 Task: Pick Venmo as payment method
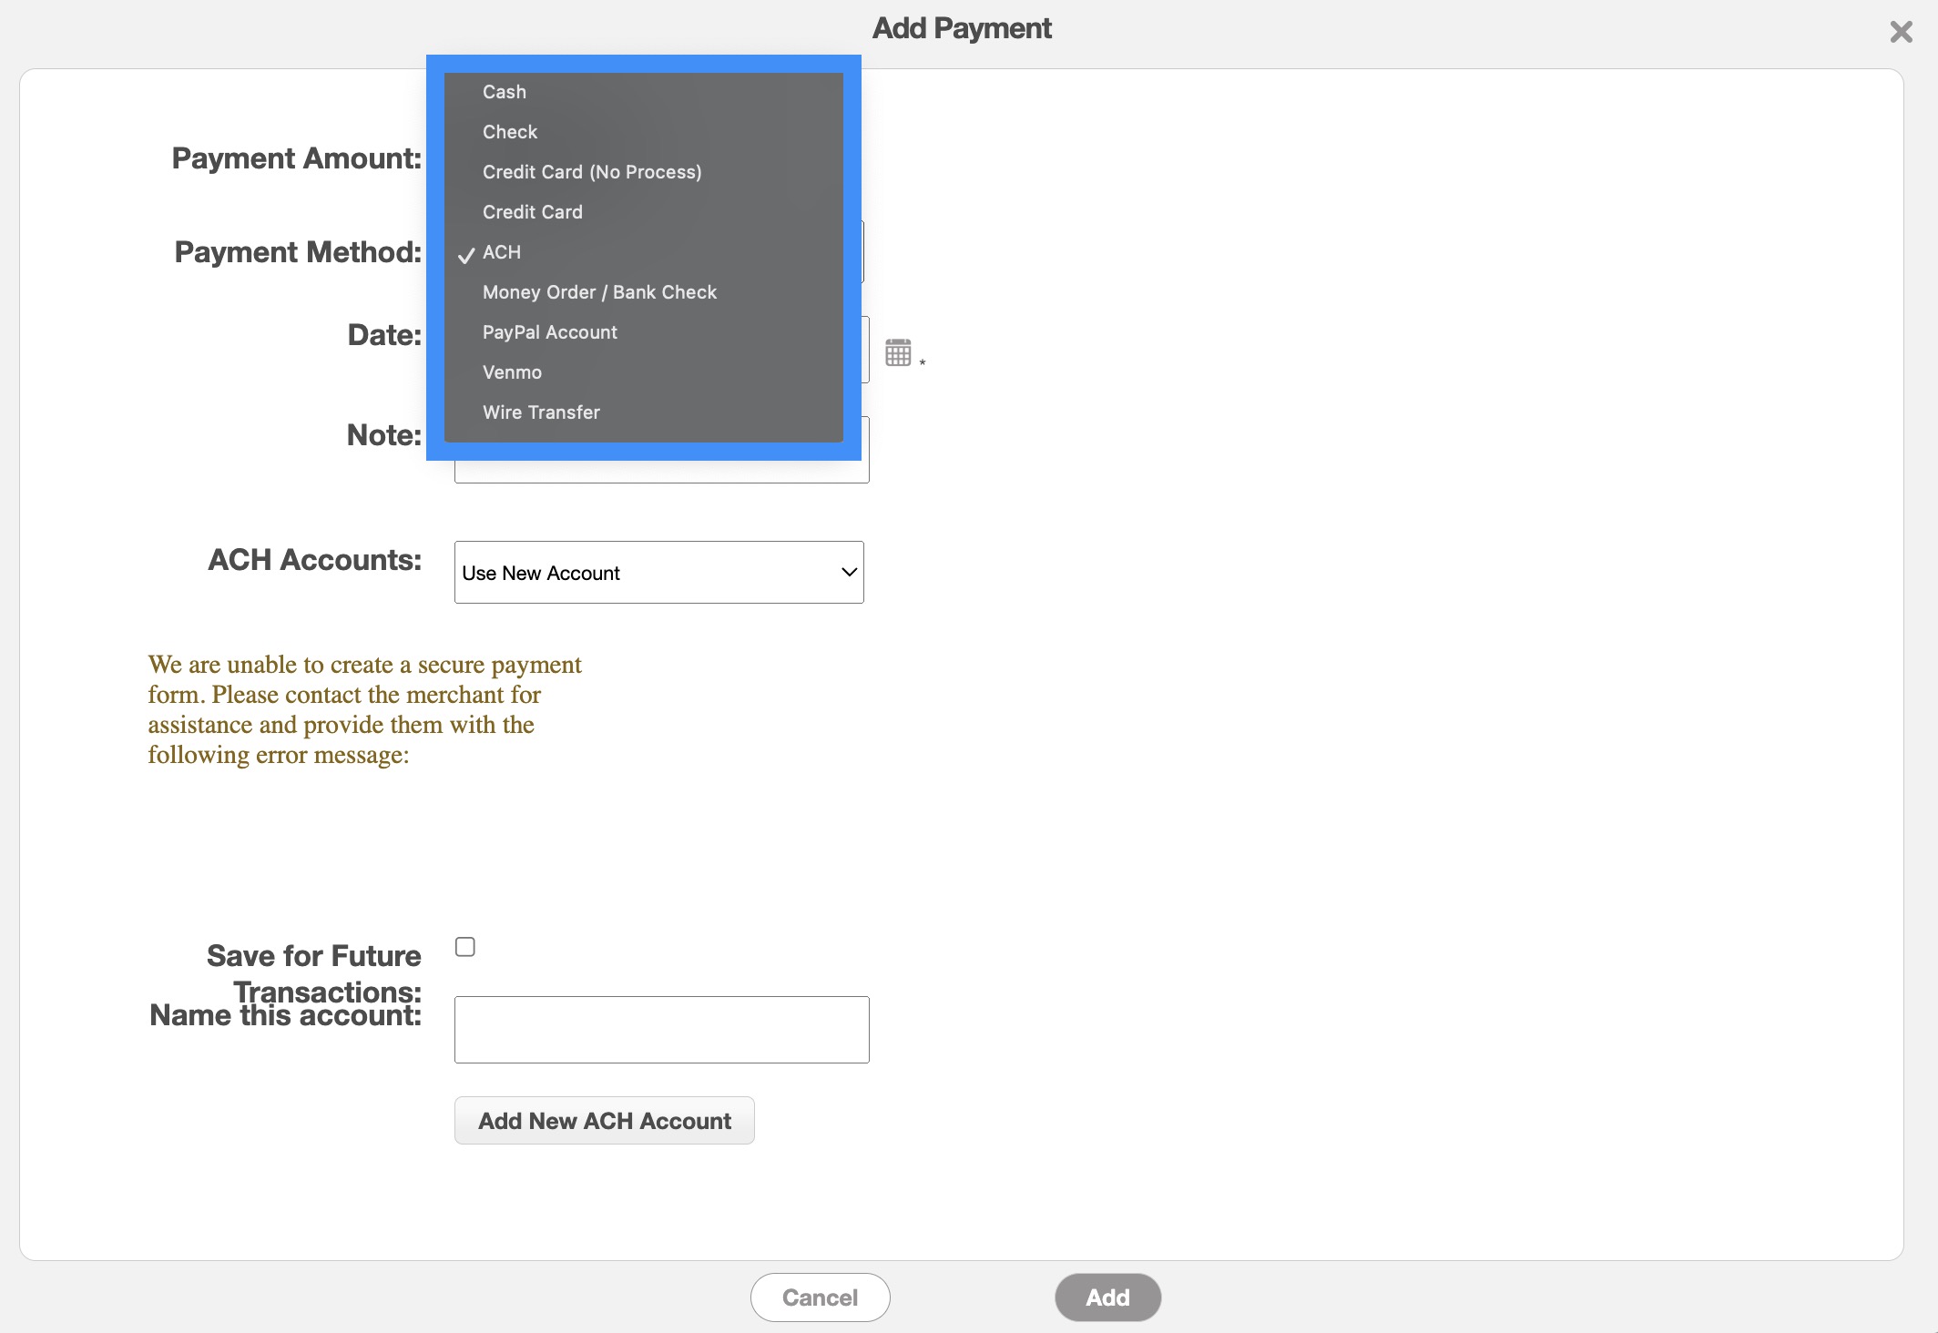512,372
